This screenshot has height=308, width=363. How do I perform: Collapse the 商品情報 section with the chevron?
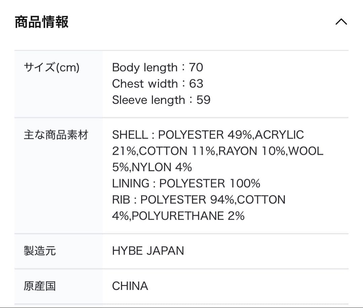[x=341, y=22]
